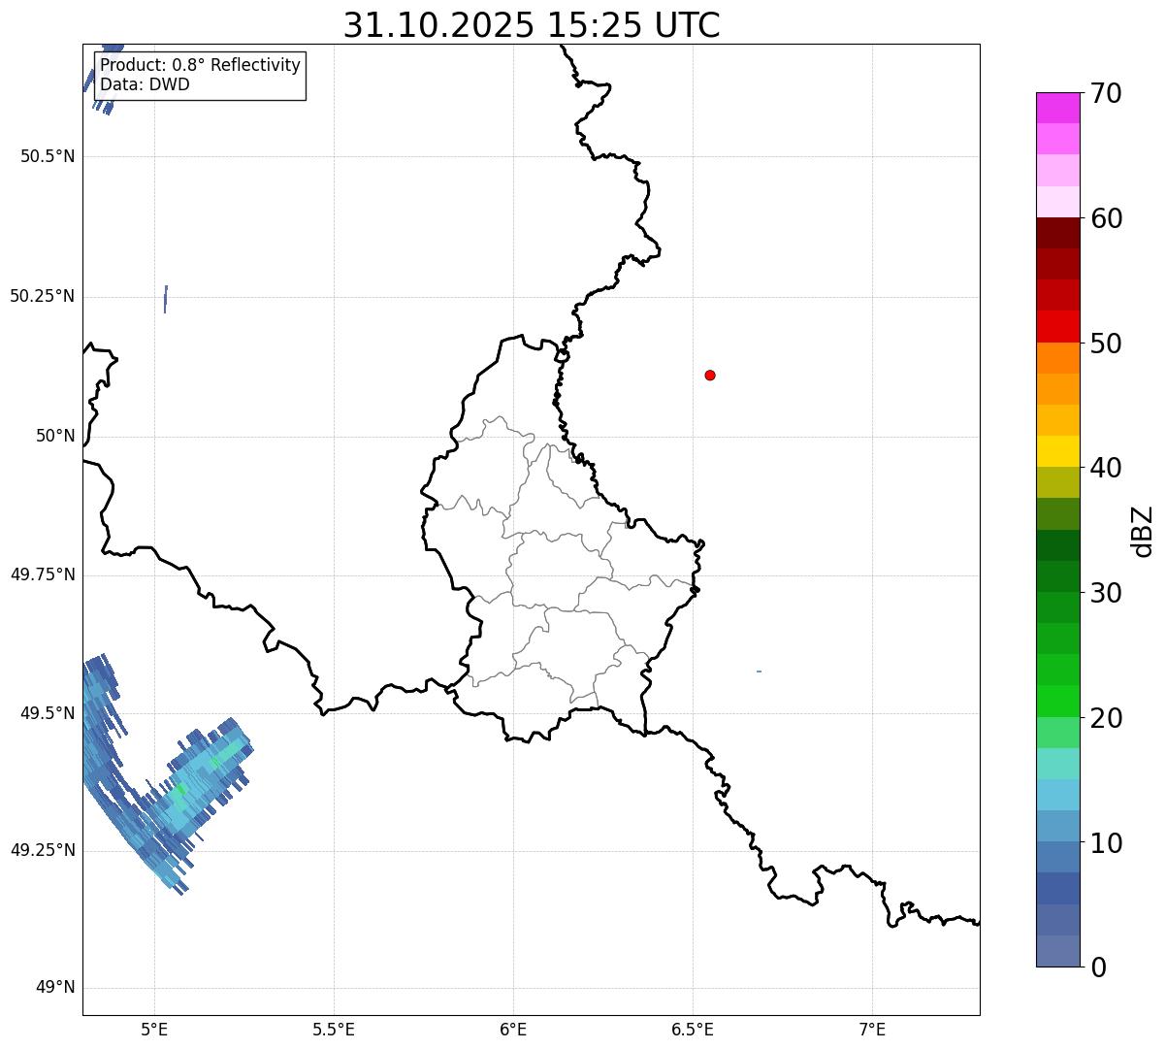Click the colorbar tick label 40
The image size is (1166, 1049).
1106,468
